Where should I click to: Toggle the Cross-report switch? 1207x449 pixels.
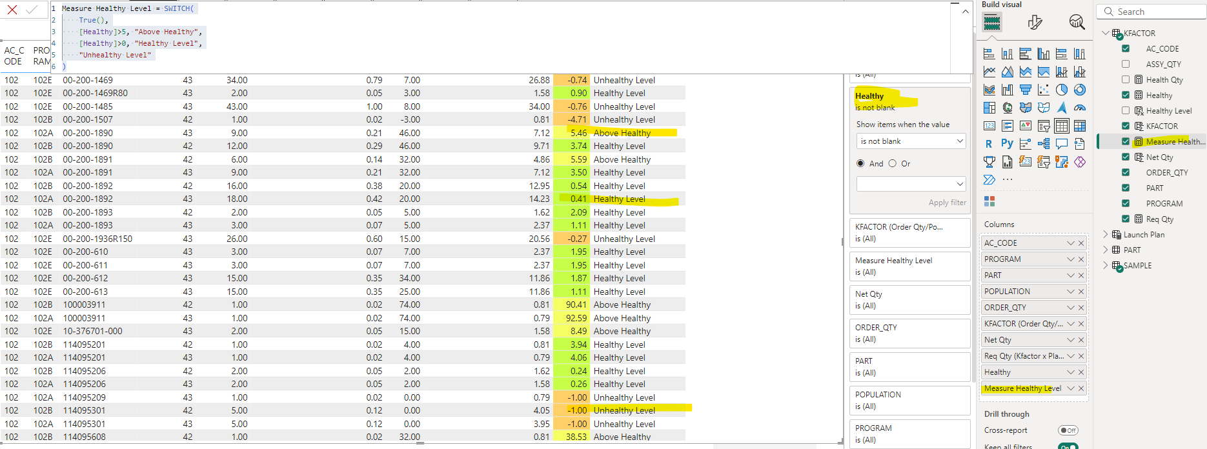[1068, 430]
